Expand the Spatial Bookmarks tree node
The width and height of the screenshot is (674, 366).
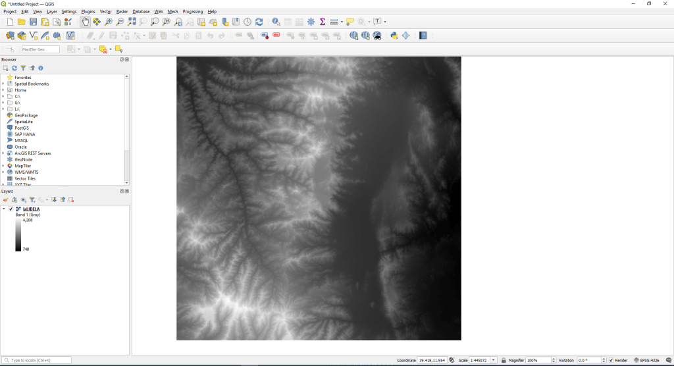pos(3,84)
